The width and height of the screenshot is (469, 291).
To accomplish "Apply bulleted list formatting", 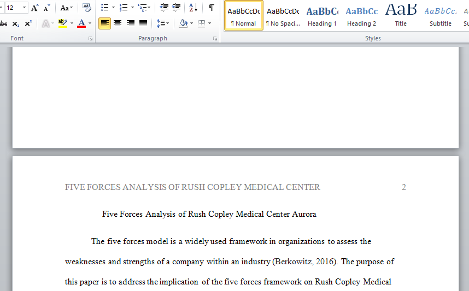I will pyautogui.click(x=105, y=8).
